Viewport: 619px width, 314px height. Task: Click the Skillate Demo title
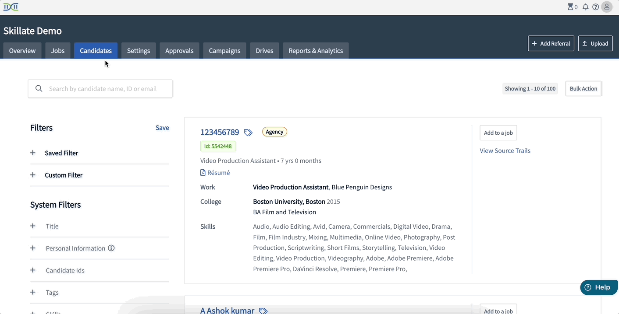click(32, 31)
